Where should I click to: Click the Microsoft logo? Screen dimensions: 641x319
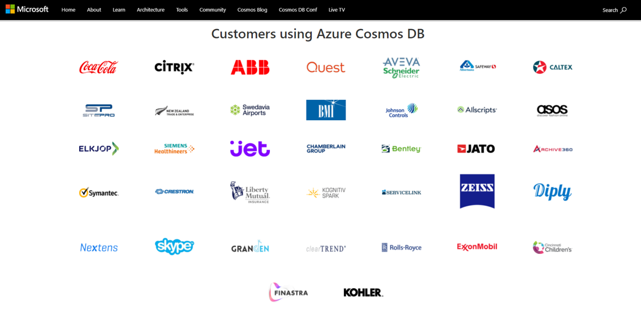click(x=27, y=9)
